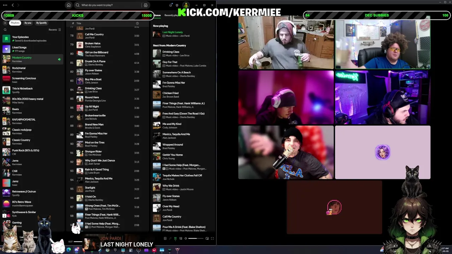Open the user profile avatar menu
The height and width of the screenshot is (254, 452).
186,5
